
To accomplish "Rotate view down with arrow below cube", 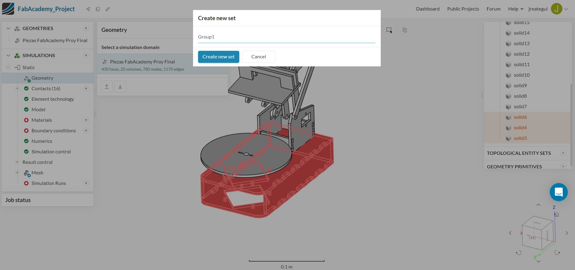I will (538, 261).
